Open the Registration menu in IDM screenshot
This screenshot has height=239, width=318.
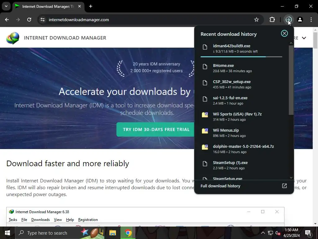[88, 220]
